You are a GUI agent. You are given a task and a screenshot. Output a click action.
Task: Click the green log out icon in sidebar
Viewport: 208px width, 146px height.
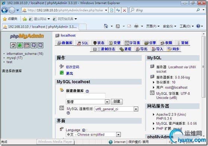20,45
